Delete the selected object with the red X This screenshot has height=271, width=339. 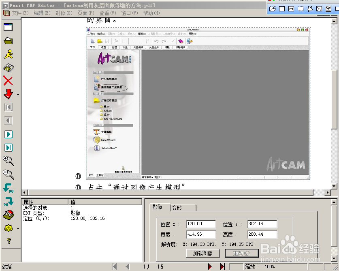tap(8, 81)
